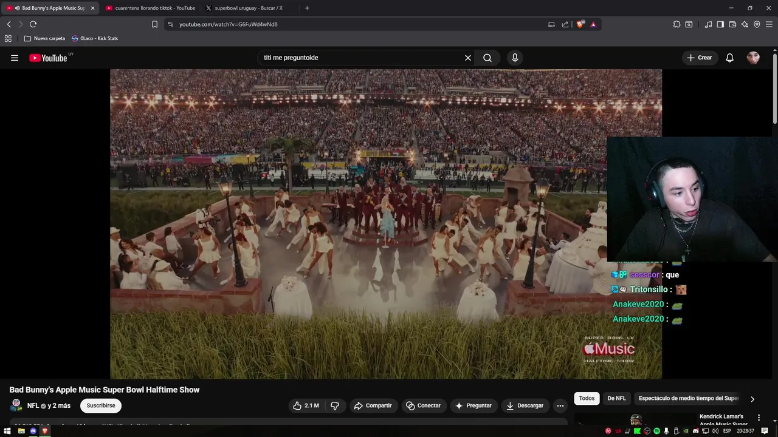The width and height of the screenshot is (778, 437).
Task: Share the video using Compartir
Action: (373, 405)
